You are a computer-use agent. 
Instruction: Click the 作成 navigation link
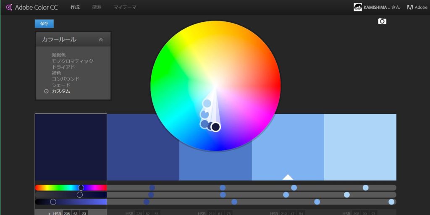pyautogui.click(x=75, y=7)
